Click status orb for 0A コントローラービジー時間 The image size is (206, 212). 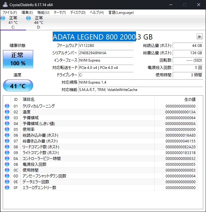click(x=7, y=158)
